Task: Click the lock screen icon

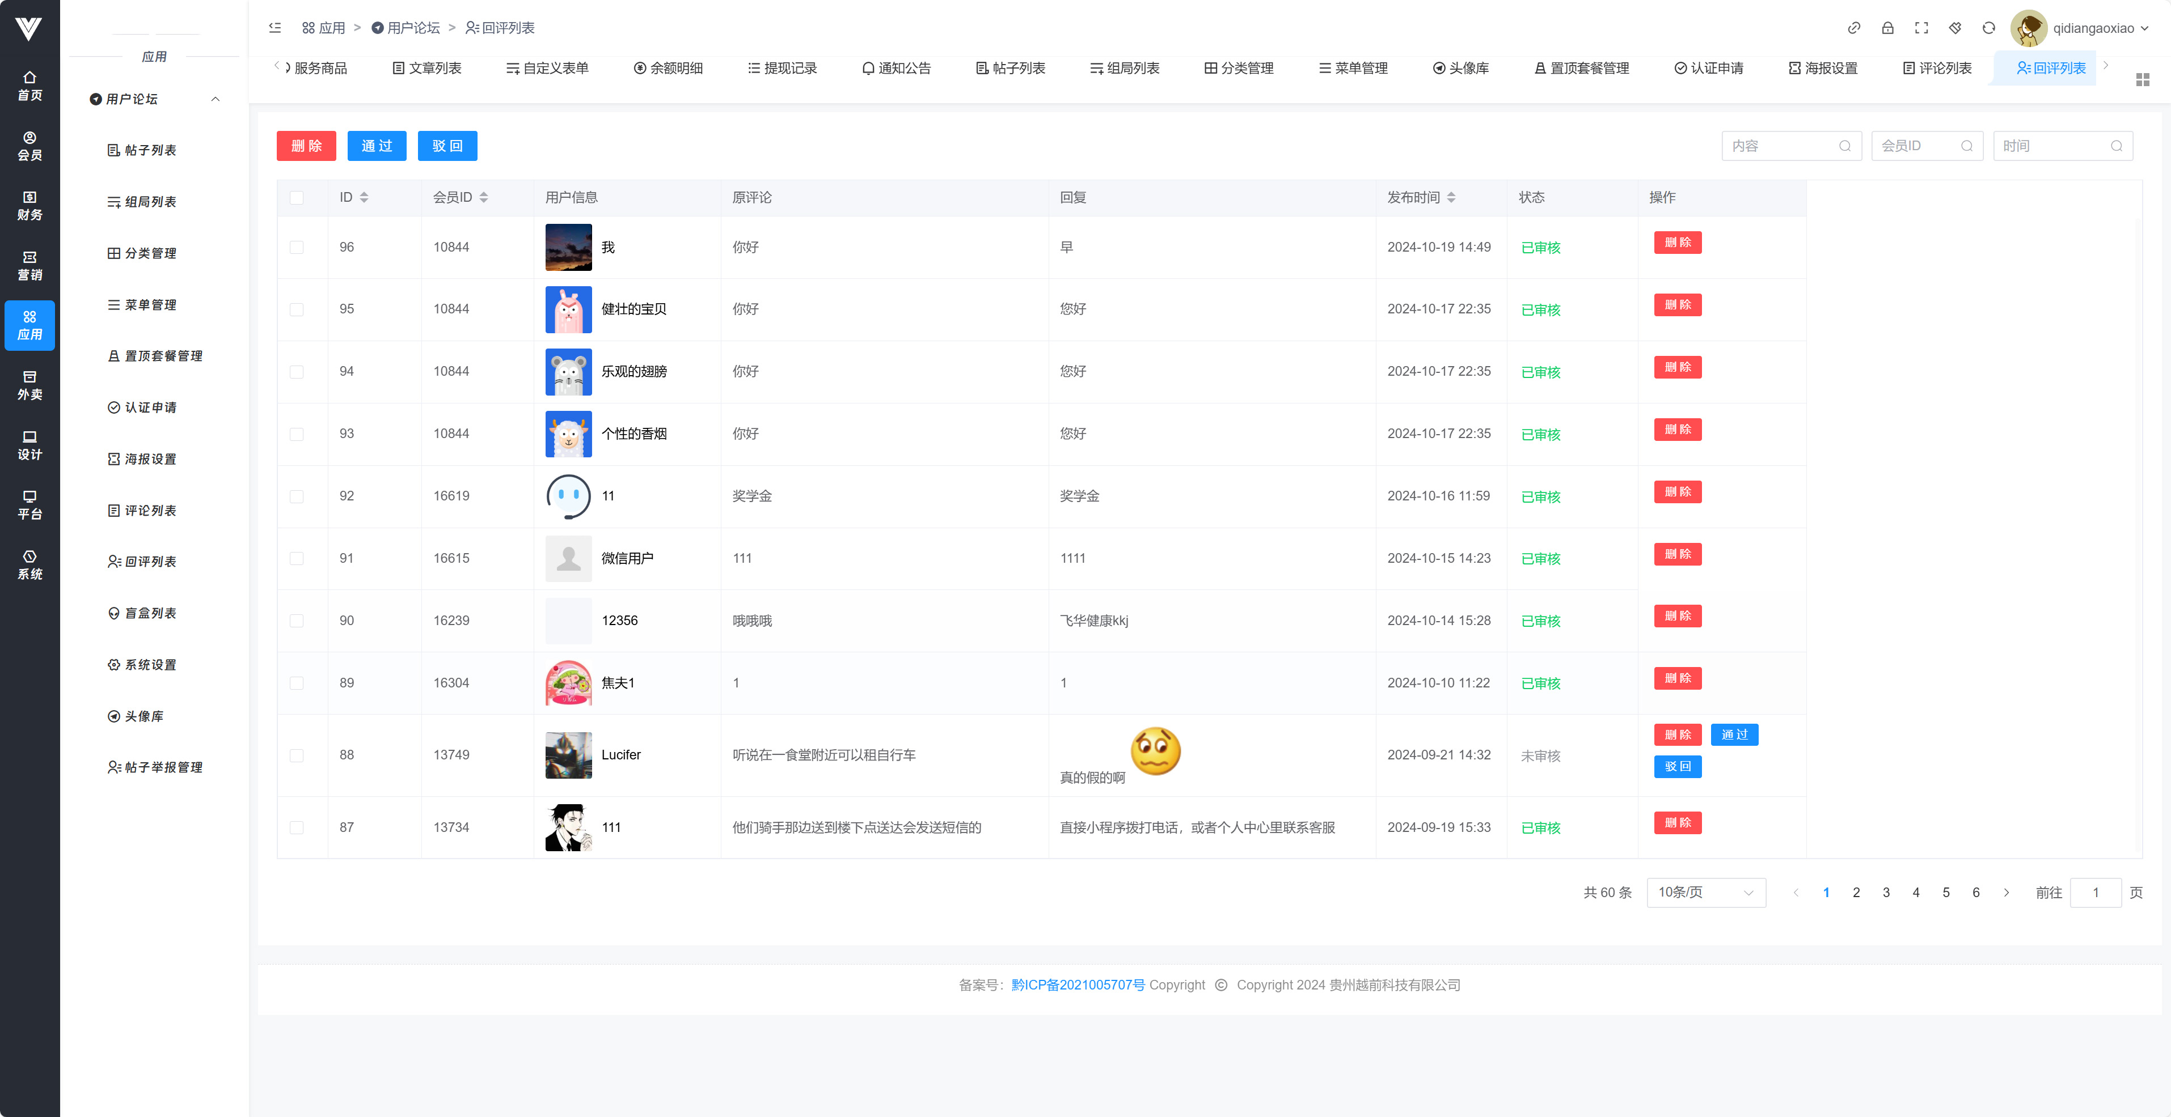Action: point(1888,28)
